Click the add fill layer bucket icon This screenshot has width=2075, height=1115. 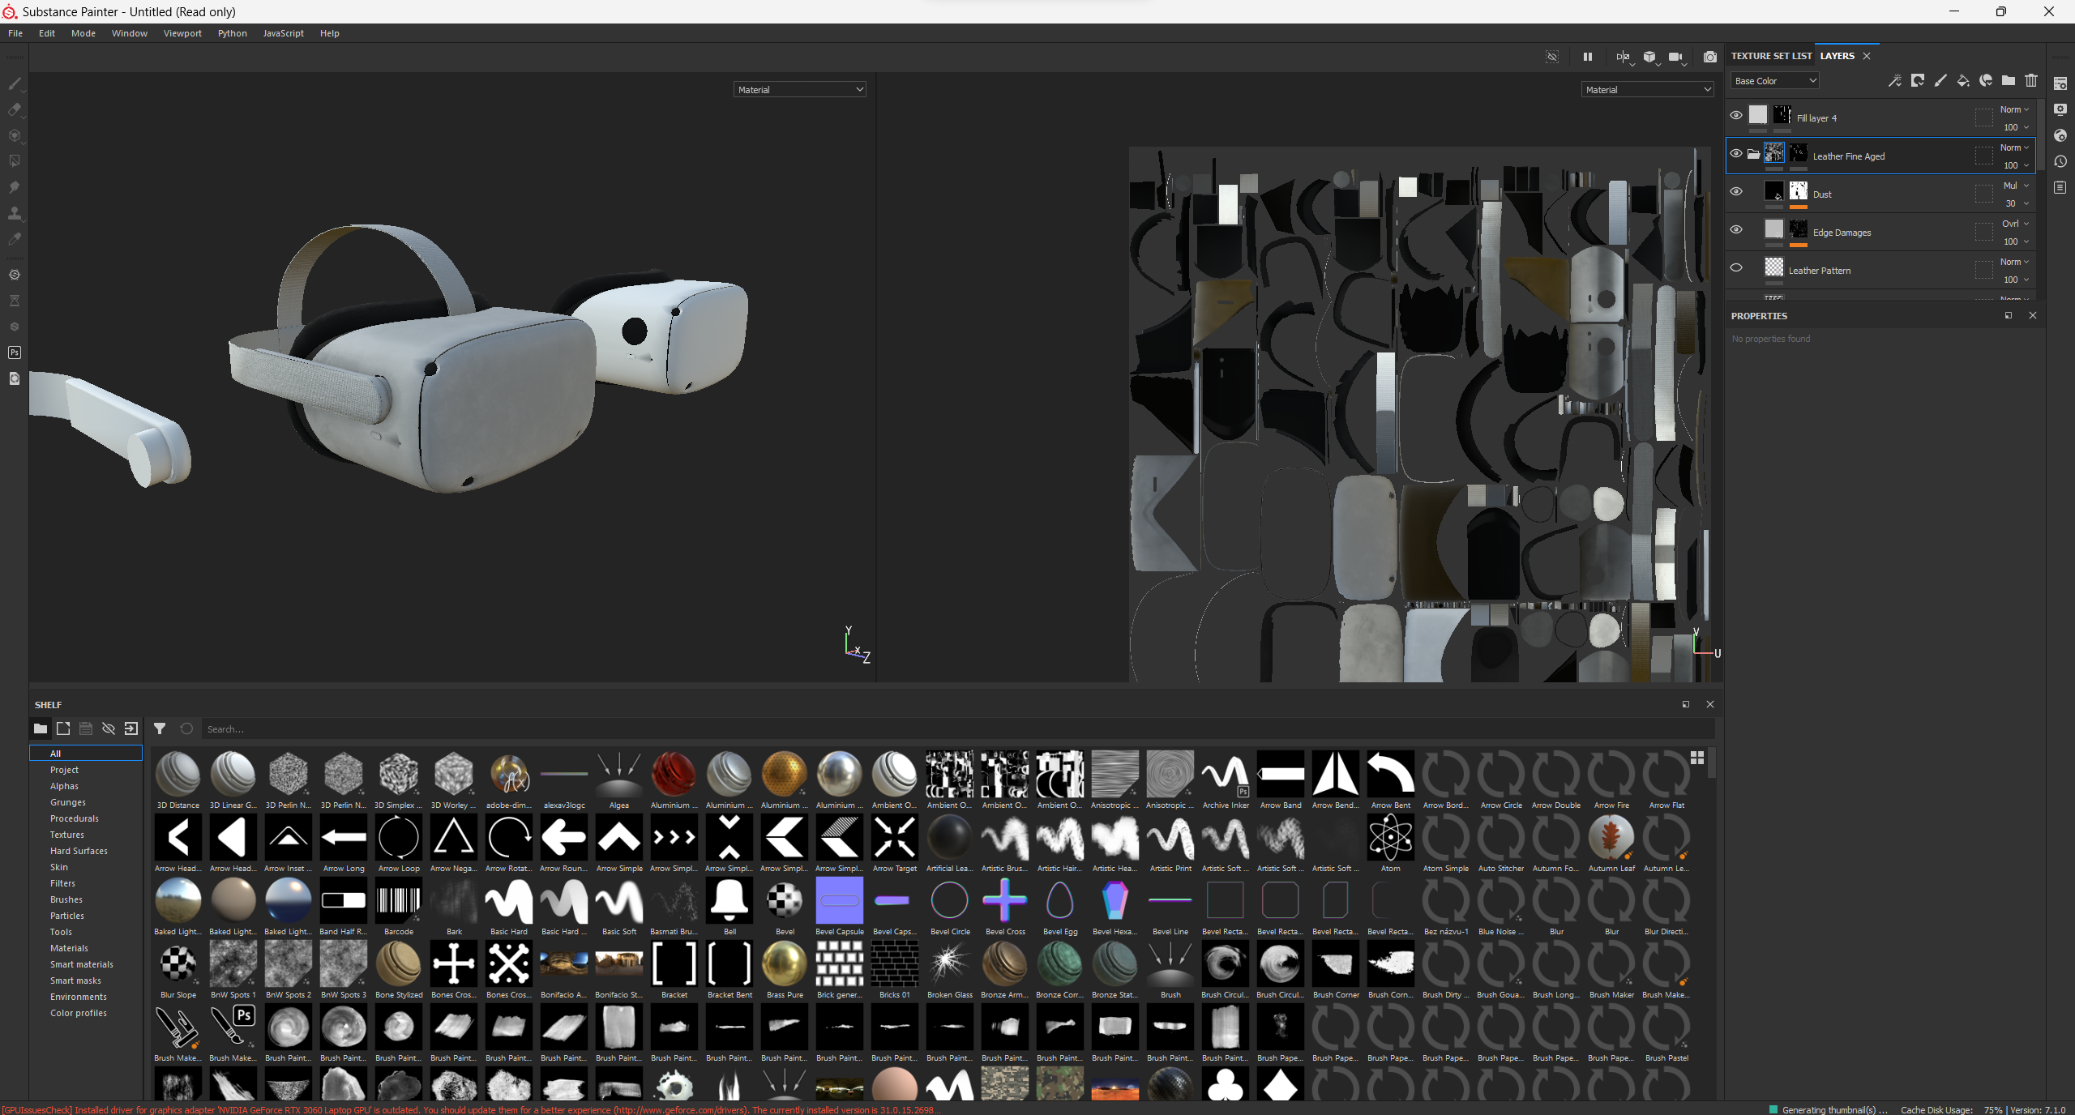[1962, 80]
